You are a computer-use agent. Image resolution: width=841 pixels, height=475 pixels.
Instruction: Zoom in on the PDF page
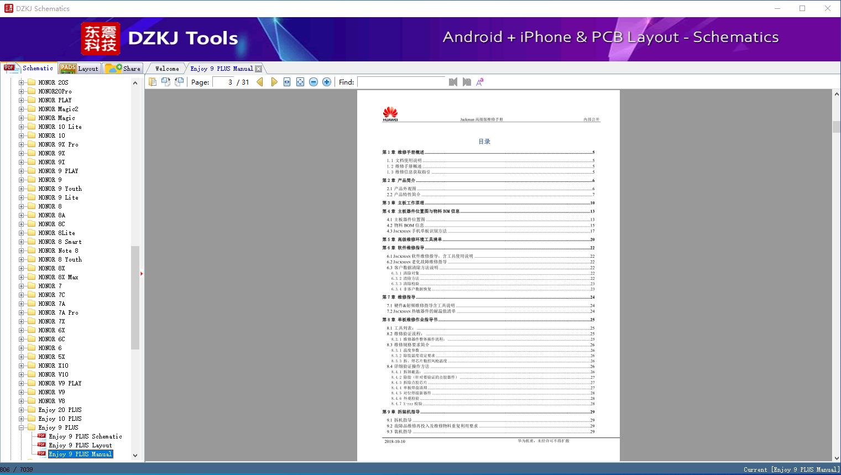click(327, 82)
